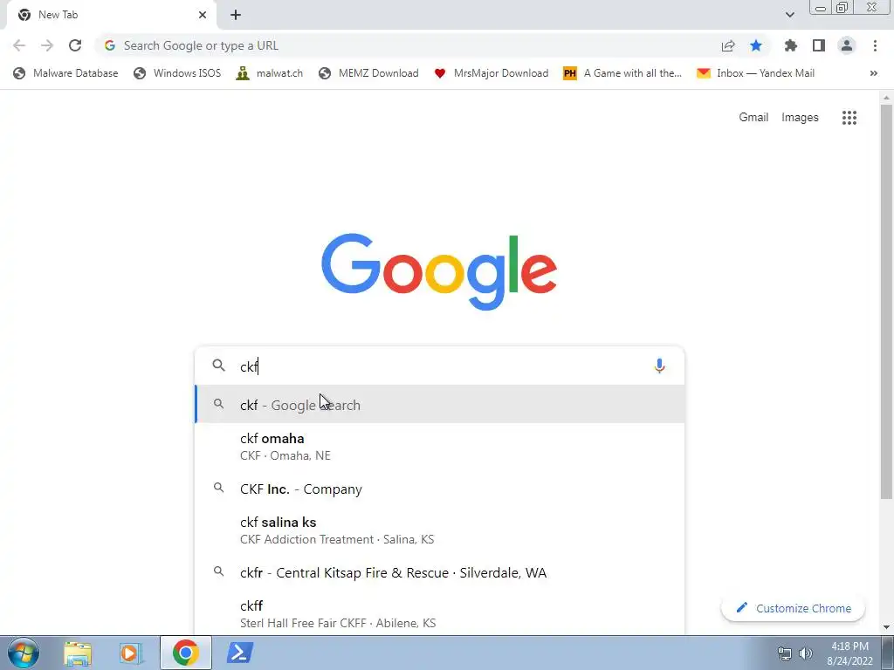Open the malwat.ch bookmark
The height and width of the screenshot is (670, 894).
269,73
